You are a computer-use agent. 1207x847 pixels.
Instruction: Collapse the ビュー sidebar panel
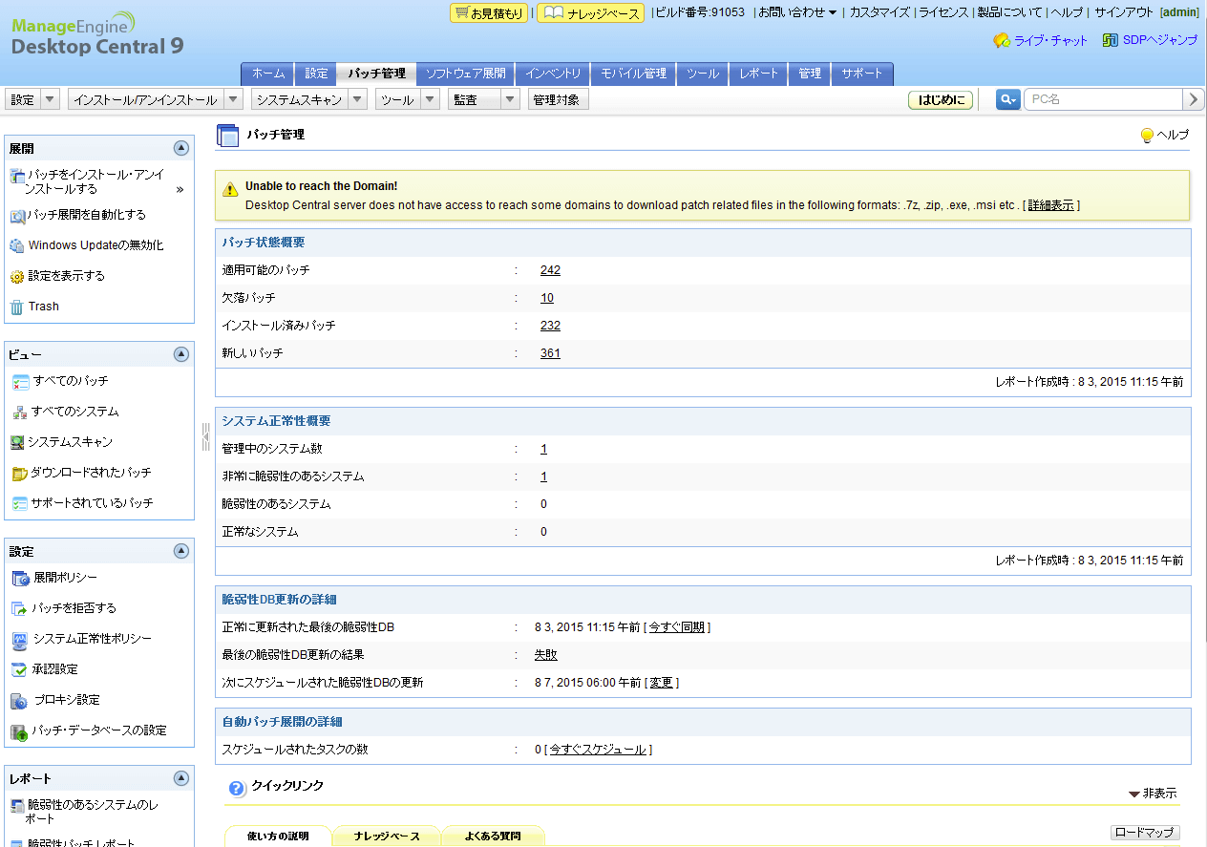(181, 354)
